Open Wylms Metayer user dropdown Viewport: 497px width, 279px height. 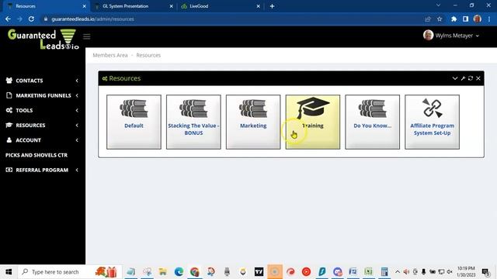tap(450, 36)
